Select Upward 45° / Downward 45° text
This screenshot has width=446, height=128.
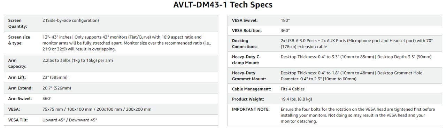70,120
